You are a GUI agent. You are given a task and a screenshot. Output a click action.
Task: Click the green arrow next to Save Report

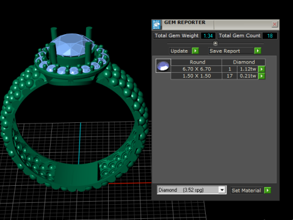click(x=258, y=51)
